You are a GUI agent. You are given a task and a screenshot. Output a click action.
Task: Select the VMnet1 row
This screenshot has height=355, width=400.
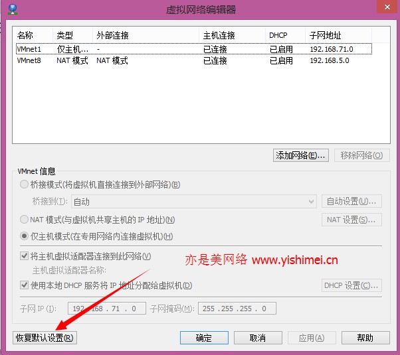click(x=194, y=49)
